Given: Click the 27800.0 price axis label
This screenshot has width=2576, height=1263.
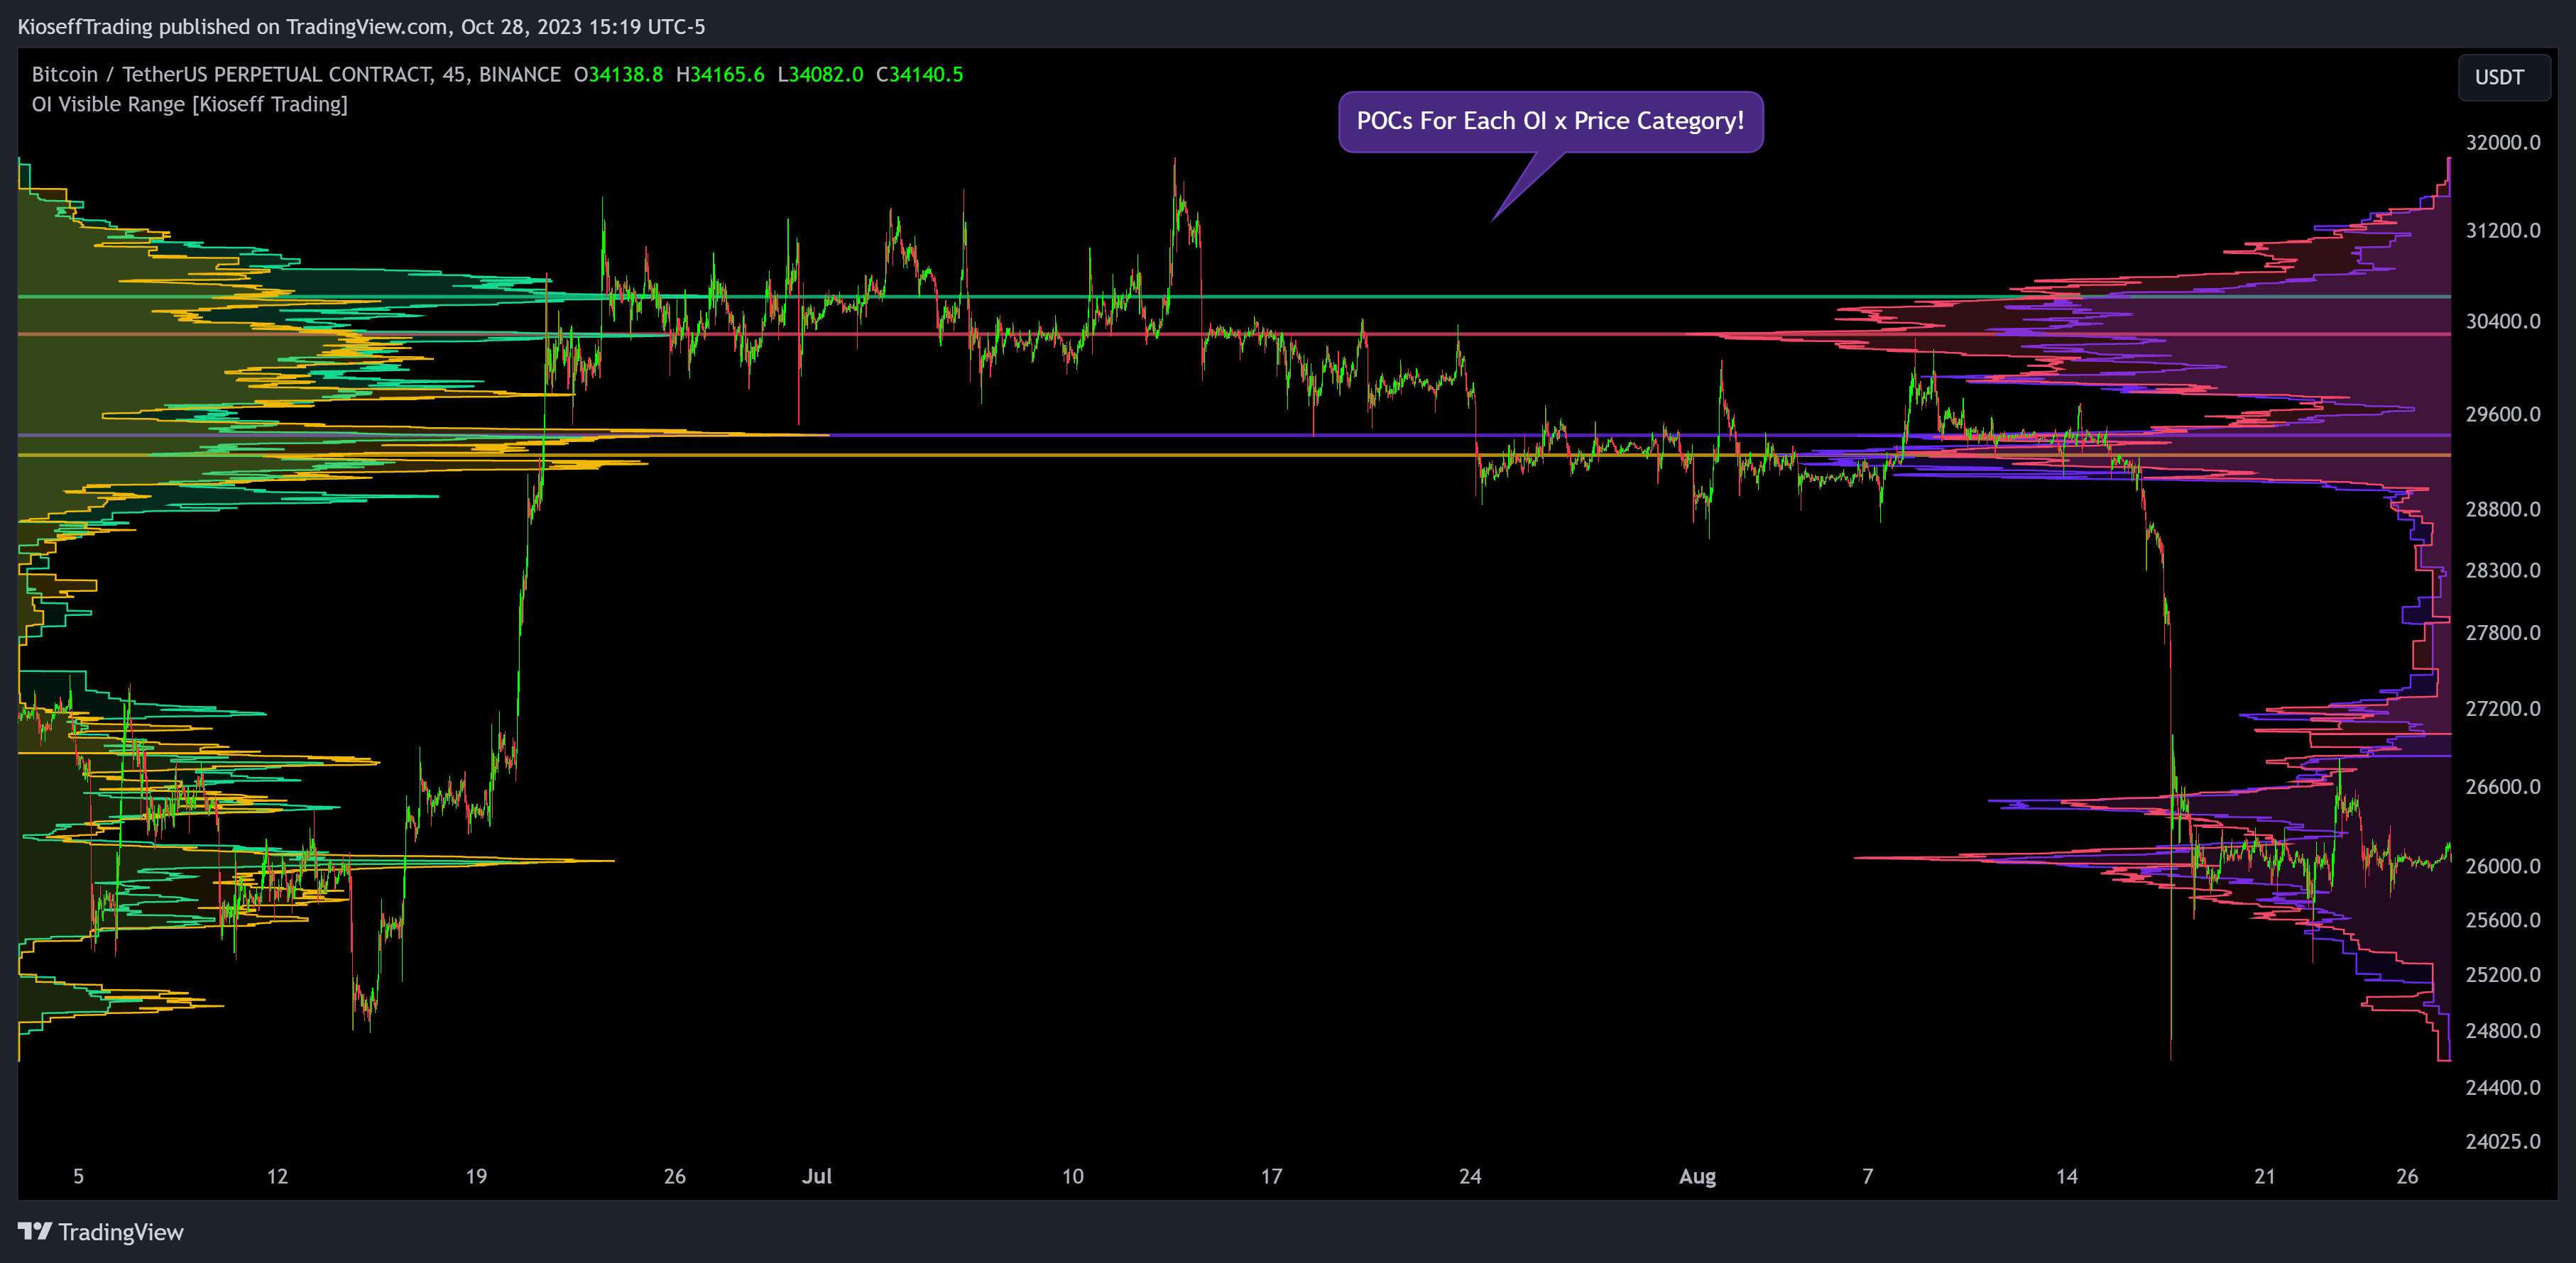Looking at the screenshot, I should point(2503,632).
